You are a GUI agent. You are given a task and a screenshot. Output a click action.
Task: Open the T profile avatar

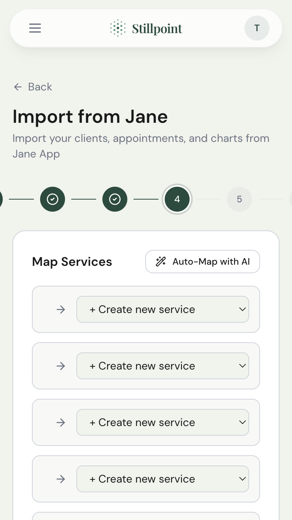257,28
